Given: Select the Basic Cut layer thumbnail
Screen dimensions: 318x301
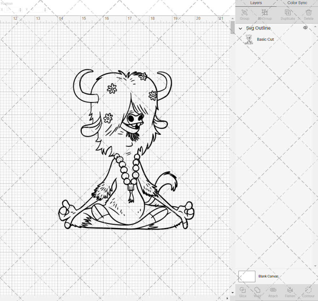Looking at the screenshot, I should (249, 39).
